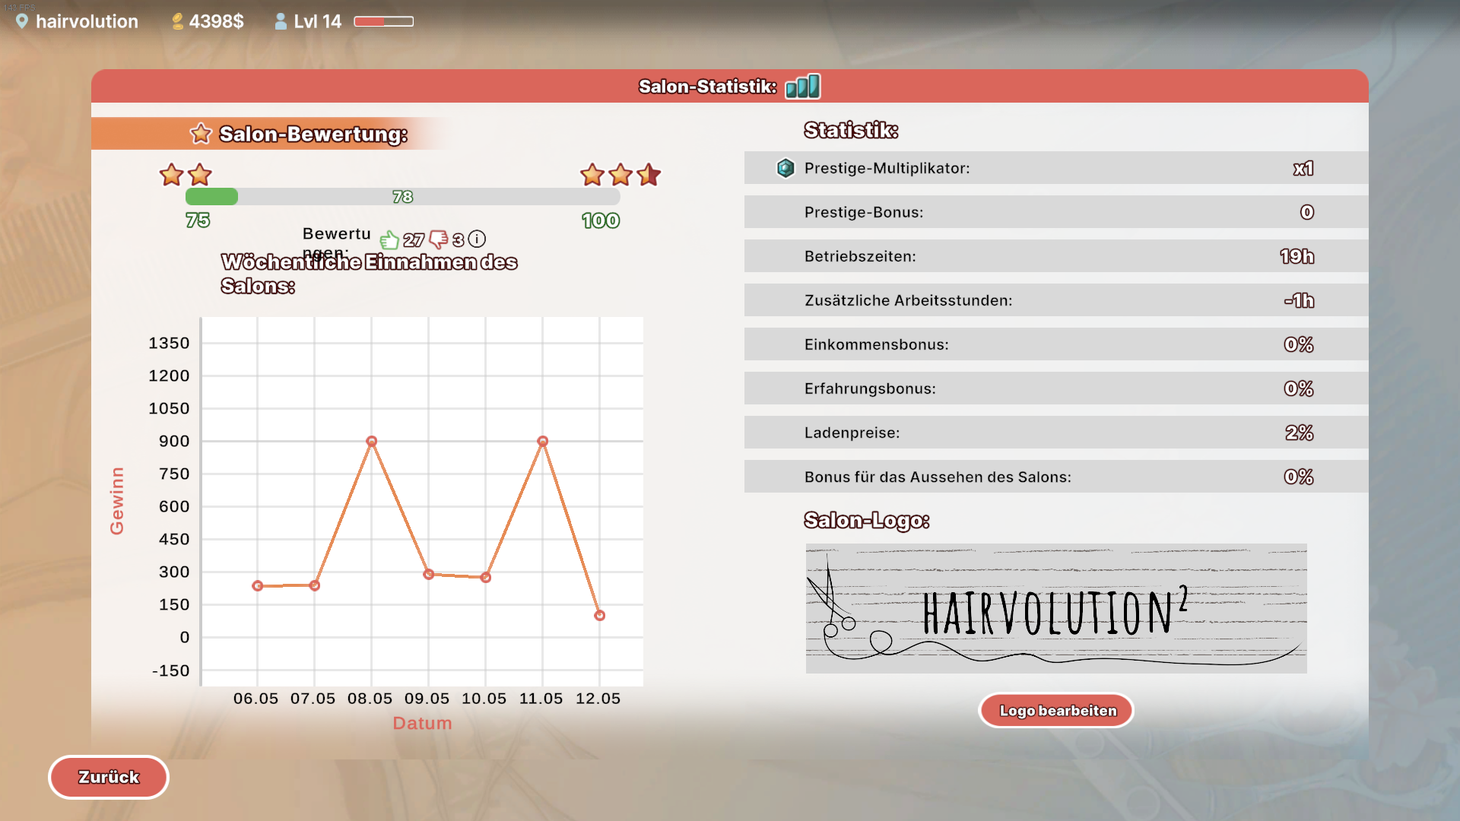This screenshot has height=821, width=1460.
Task: Click the Hairvolution salon logo image
Action: (1055, 608)
